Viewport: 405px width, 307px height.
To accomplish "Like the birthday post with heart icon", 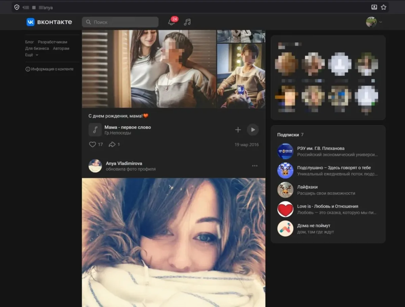I will (92, 144).
